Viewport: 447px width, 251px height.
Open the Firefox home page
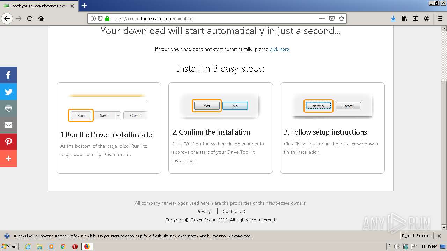pyautogui.click(x=41, y=18)
